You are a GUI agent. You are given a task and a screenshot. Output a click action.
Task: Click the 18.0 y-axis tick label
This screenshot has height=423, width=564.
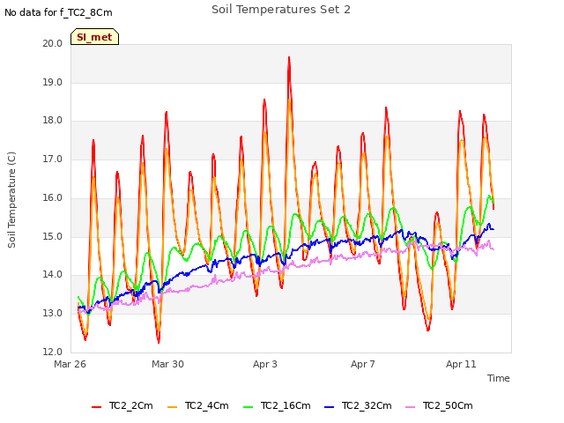pyautogui.click(x=53, y=121)
